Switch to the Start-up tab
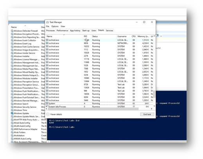 click(86, 30)
